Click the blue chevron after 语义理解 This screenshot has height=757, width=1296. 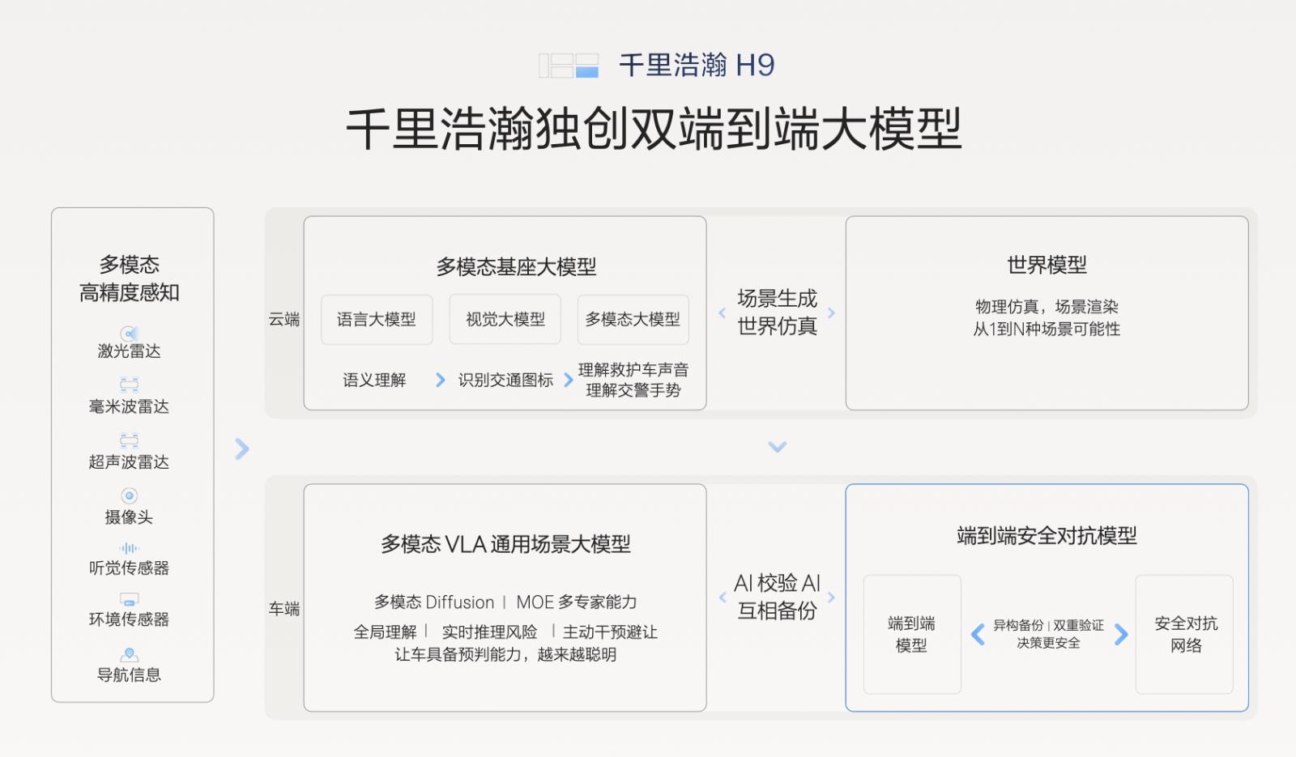point(441,380)
